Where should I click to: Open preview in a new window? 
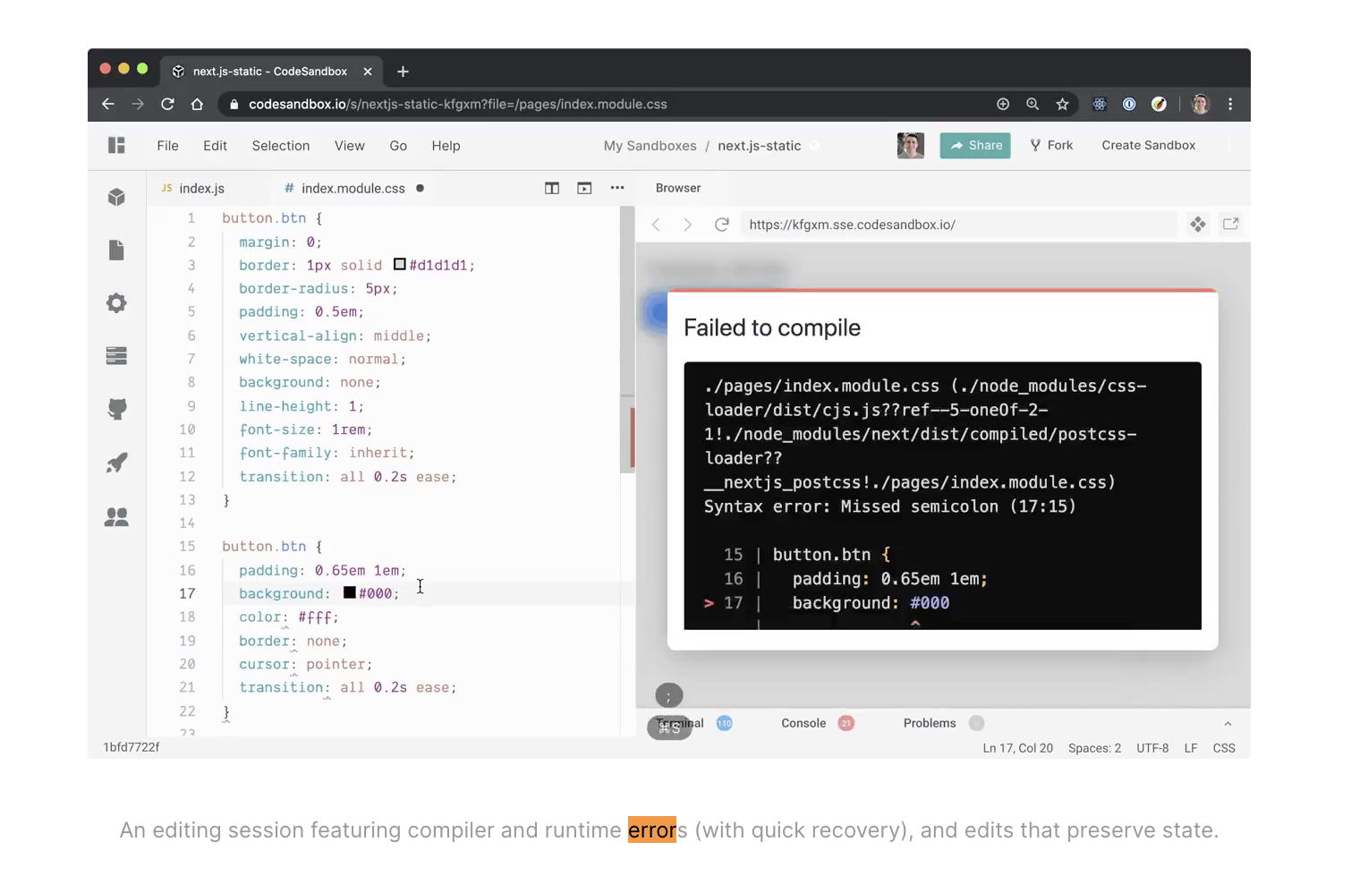click(1231, 225)
